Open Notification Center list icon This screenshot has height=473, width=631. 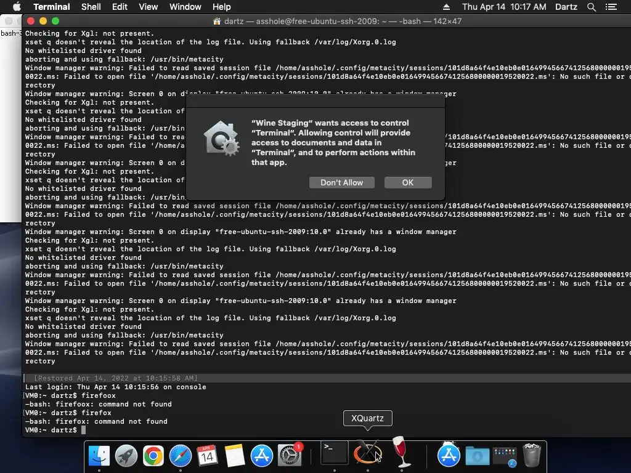tap(611, 7)
